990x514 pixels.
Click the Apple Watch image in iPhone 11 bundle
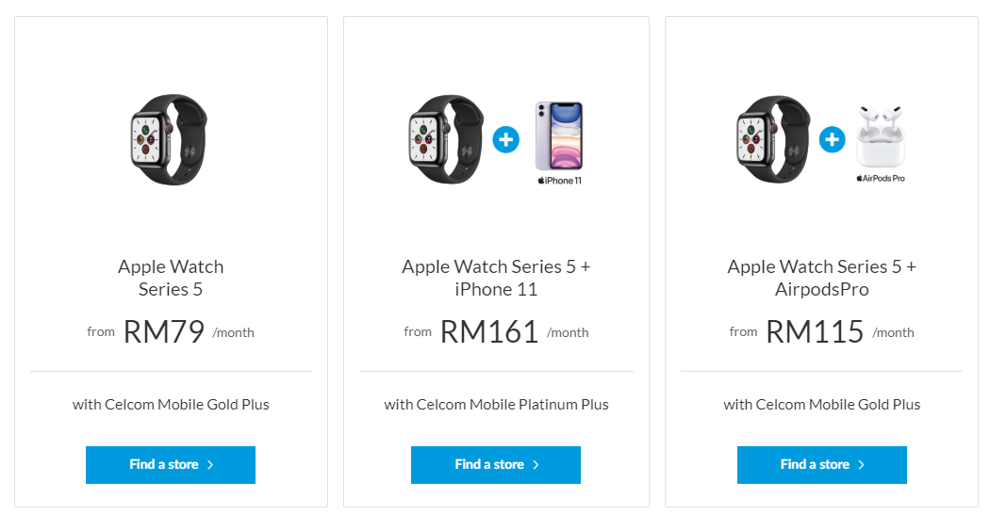click(x=447, y=139)
